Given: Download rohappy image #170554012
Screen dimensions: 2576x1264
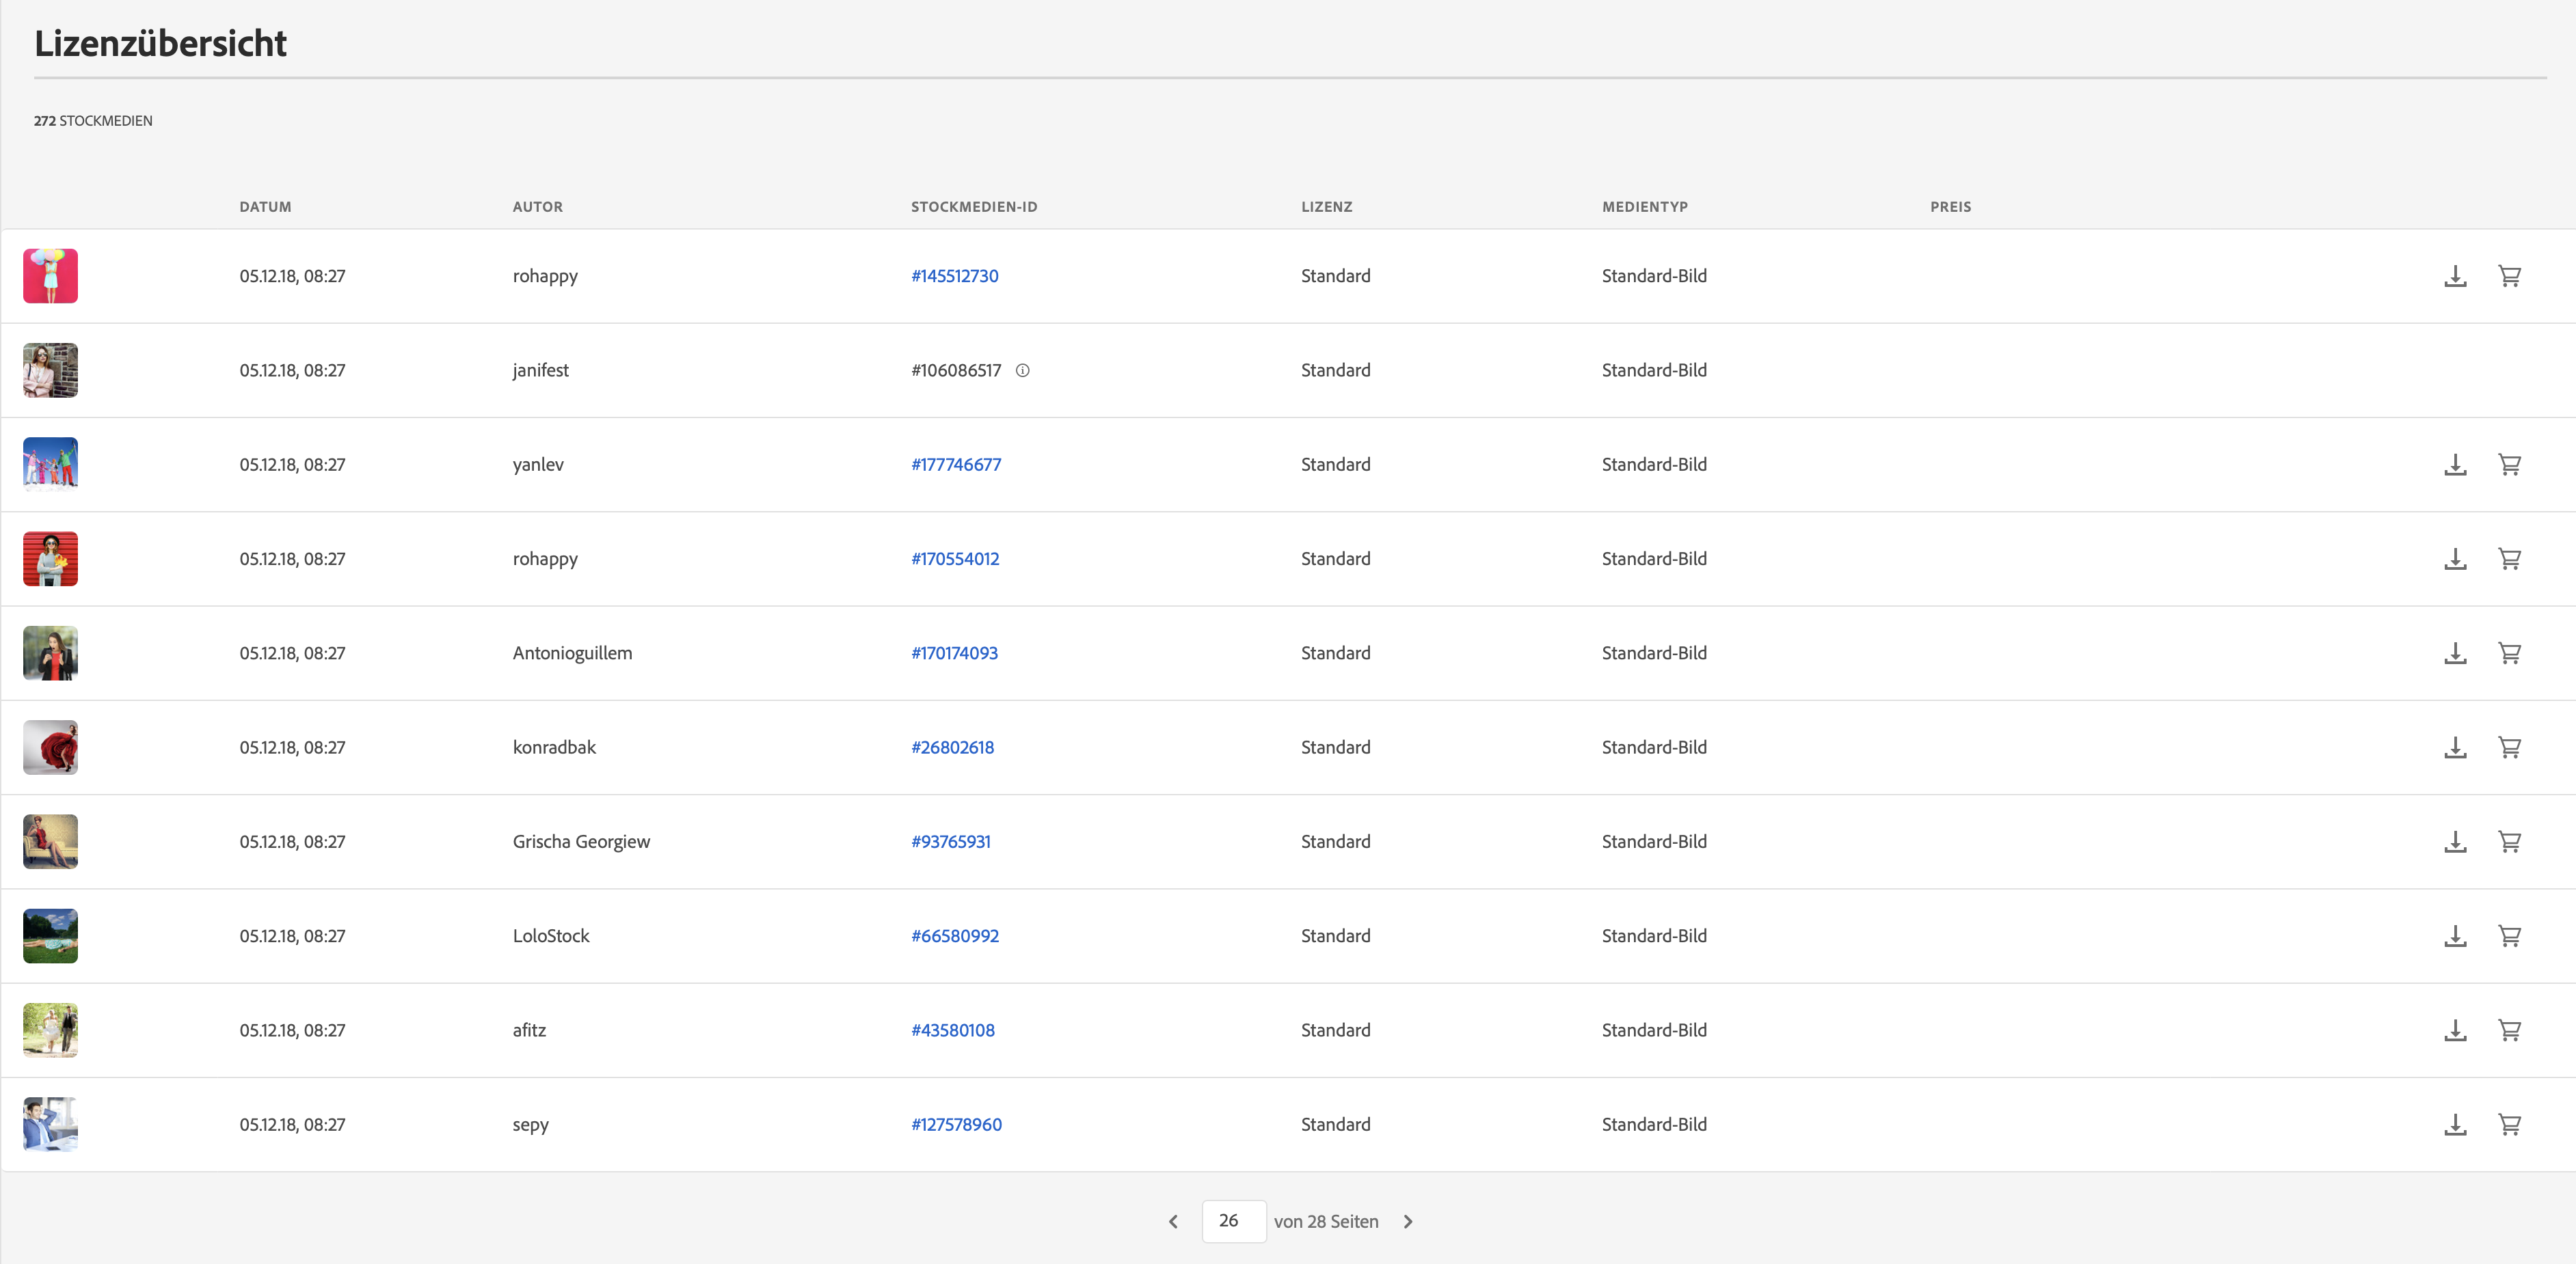Looking at the screenshot, I should pyautogui.click(x=2455, y=560).
